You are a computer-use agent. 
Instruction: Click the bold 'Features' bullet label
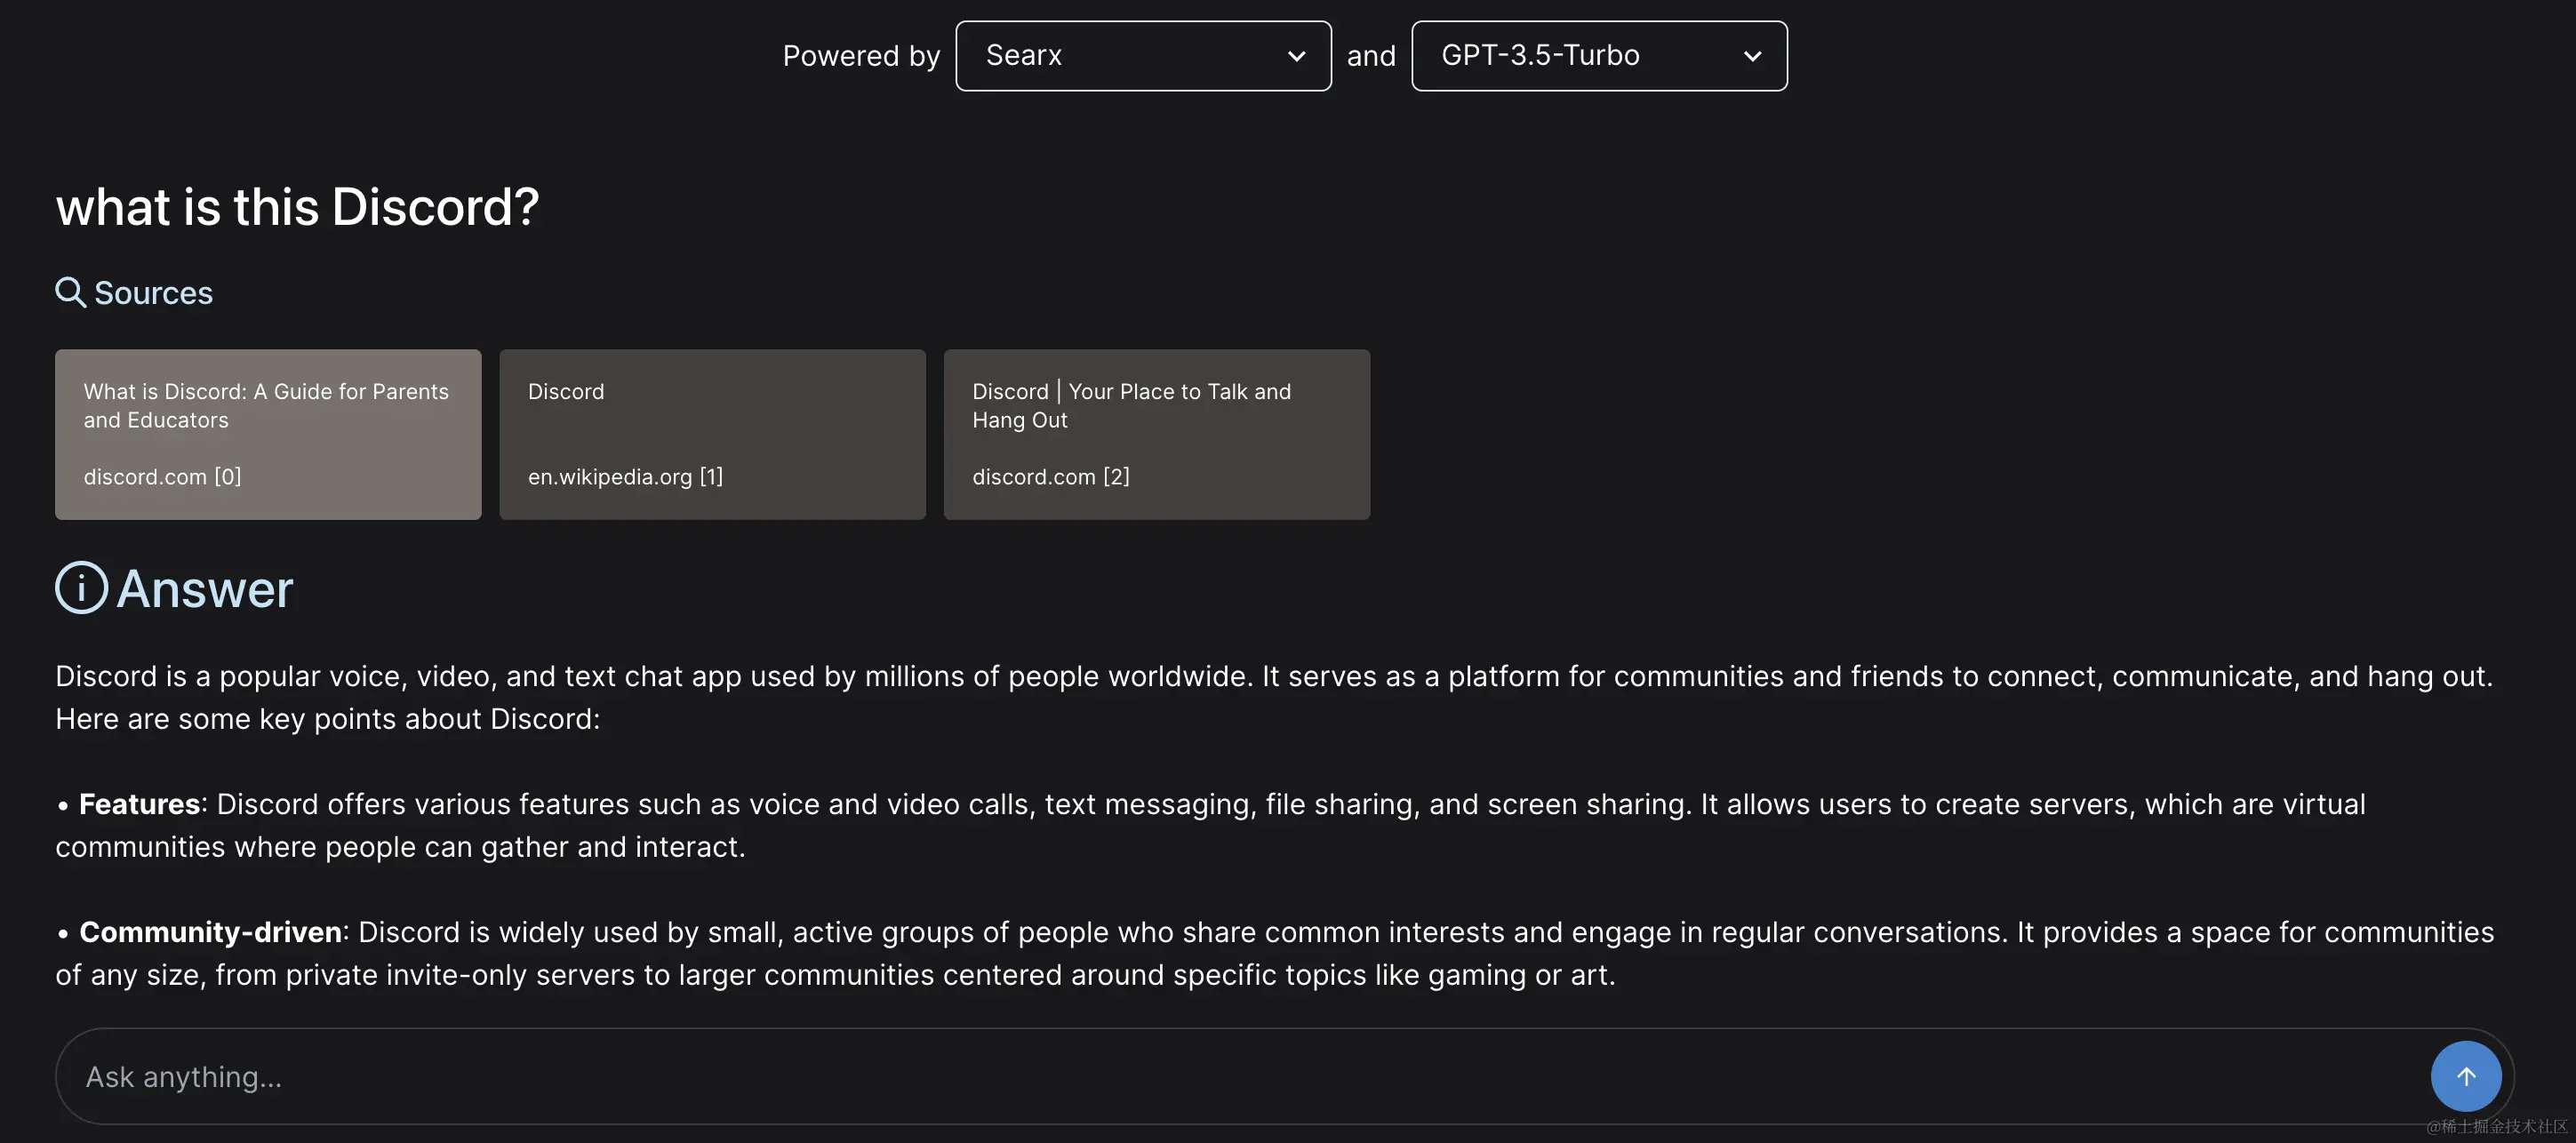point(139,804)
